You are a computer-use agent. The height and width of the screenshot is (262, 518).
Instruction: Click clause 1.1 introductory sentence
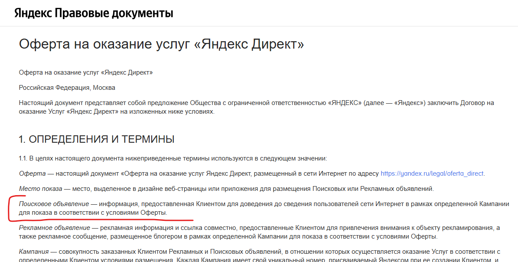point(173,158)
